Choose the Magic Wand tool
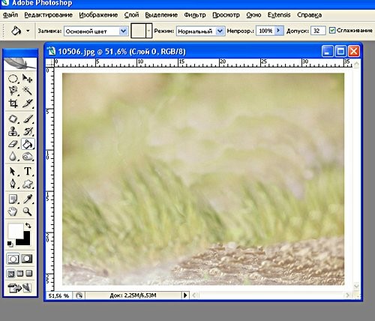Screen dimensions: 375x321 [x=27, y=91]
